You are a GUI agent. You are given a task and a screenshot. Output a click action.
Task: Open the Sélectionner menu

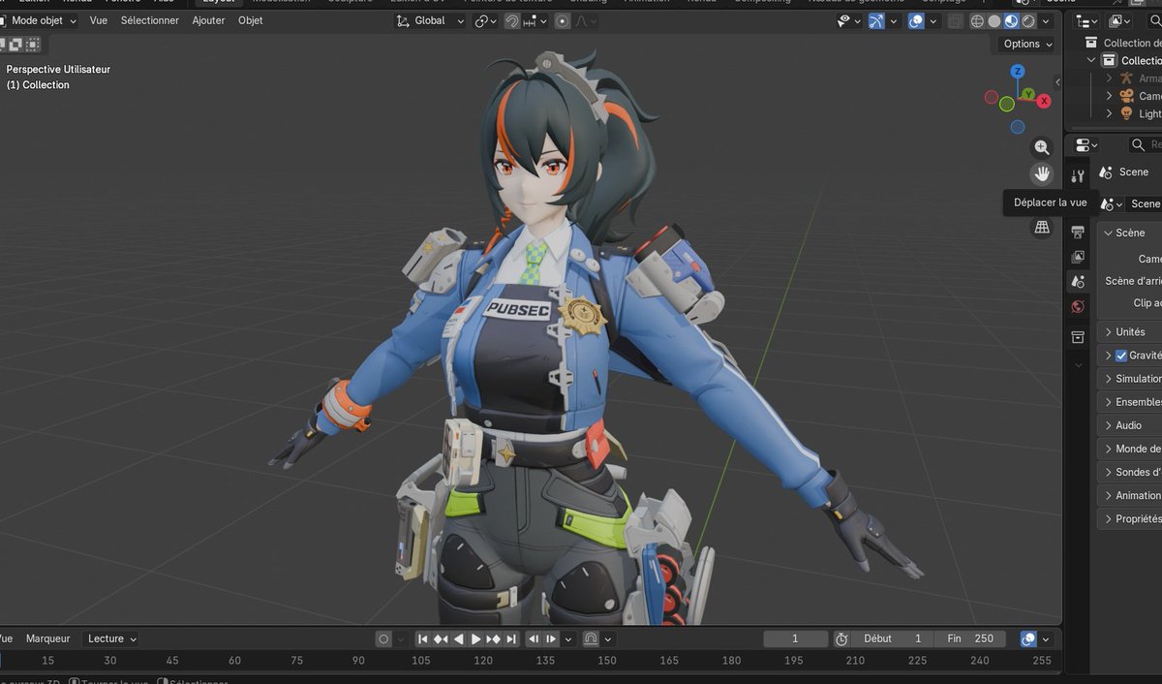coord(150,20)
